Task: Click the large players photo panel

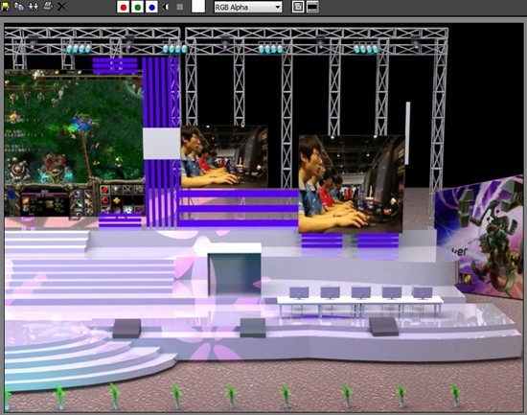Action: pos(352,184)
